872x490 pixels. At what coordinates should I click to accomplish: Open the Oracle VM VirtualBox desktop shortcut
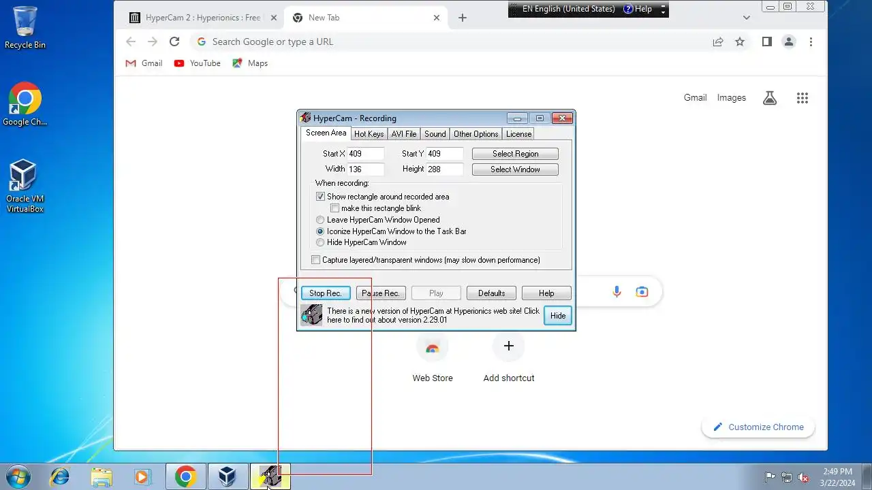[x=25, y=186]
